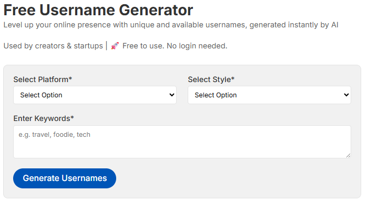Screen dimensions: 368x211
Task: Click the Free Username Generator heading
Action: (x=98, y=10)
